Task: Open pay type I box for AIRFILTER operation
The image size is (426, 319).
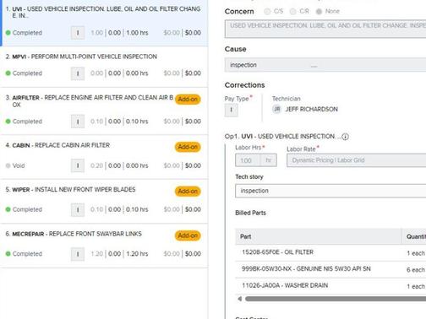Action: pyautogui.click(x=78, y=122)
